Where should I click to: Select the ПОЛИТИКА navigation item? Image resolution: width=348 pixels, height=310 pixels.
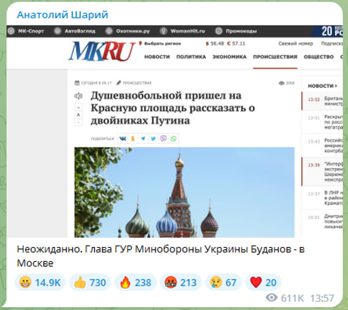pos(191,57)
